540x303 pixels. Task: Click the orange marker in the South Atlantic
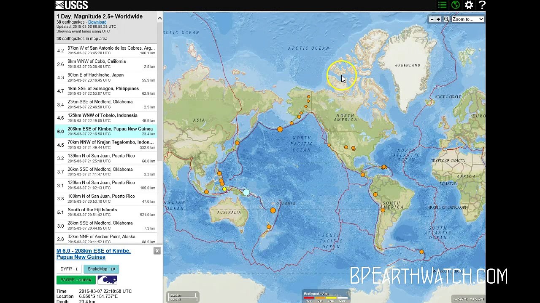(421, 252)
